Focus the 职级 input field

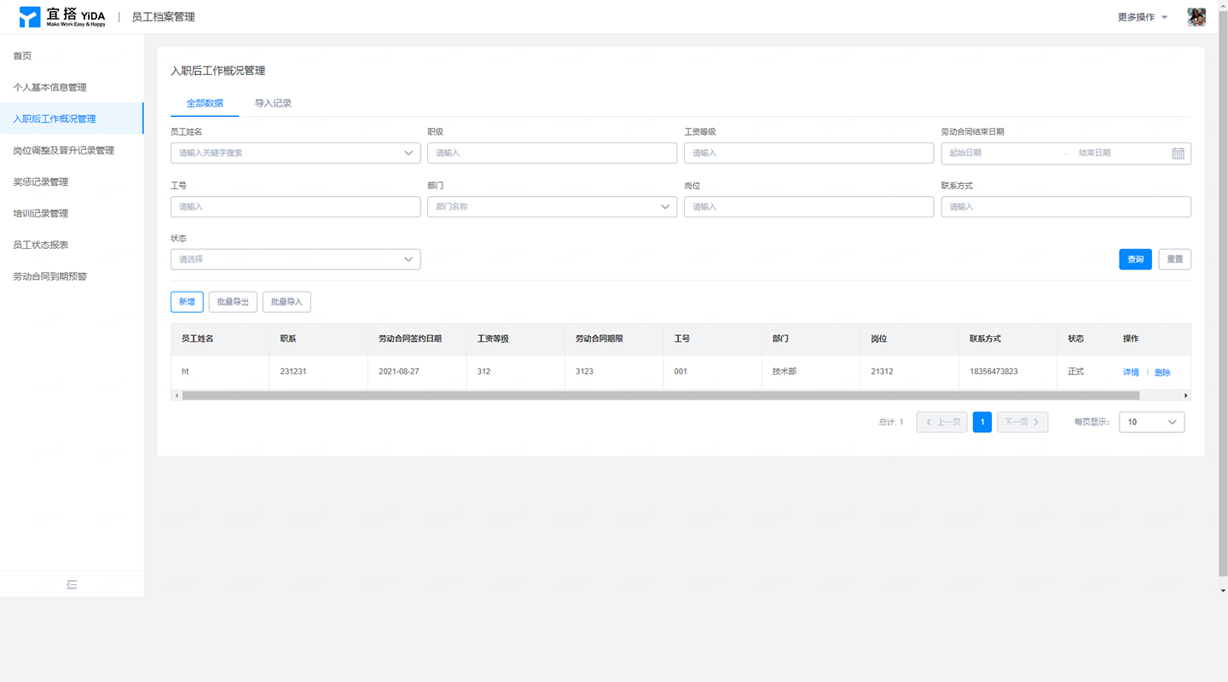[552, 153]
